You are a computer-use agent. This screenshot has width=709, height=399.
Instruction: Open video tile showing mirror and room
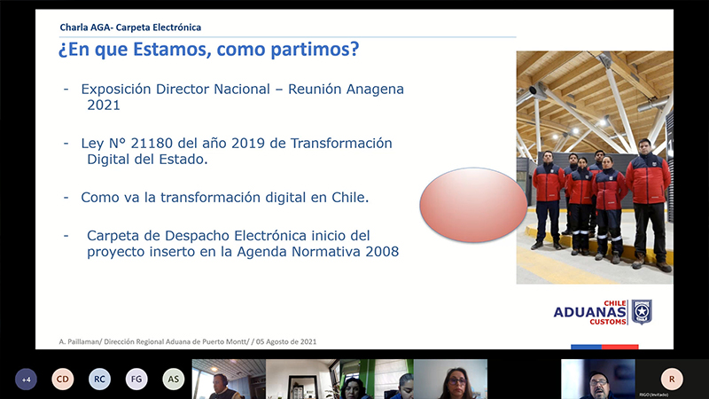[x=302, y=379]
